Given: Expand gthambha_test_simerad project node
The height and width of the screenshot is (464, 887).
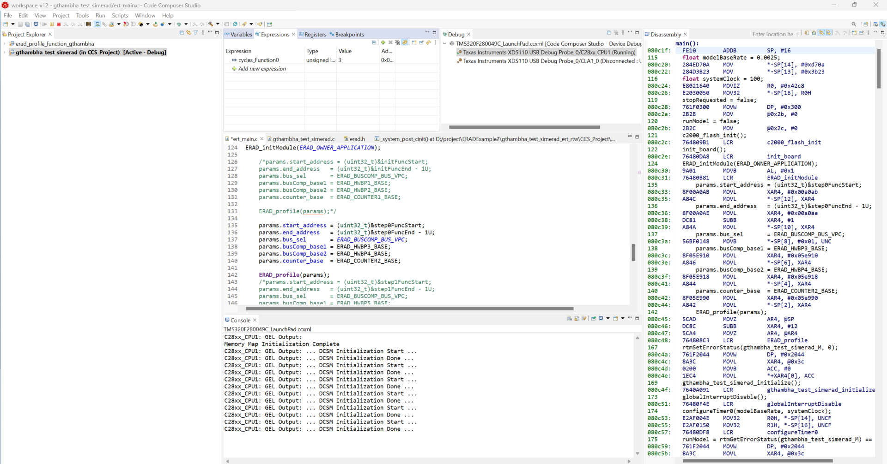Looking at the screenshot, I should click(4, 53).
